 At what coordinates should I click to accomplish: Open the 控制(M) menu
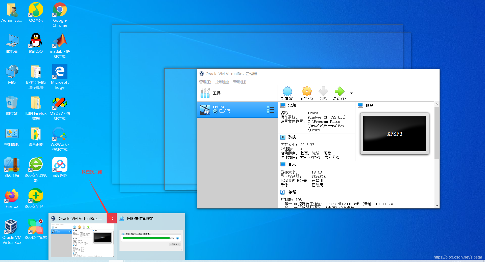tap(222, 82)
